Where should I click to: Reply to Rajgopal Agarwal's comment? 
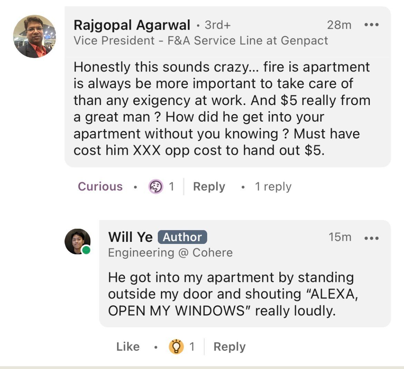(209, 187)
